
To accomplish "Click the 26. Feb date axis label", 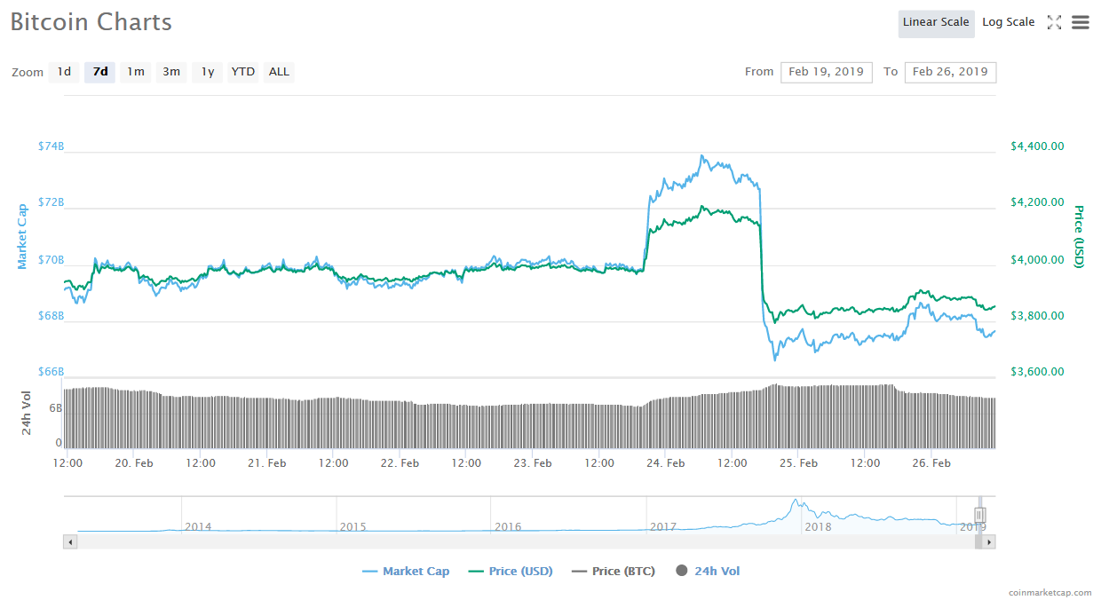I will (x=931, y=463).
